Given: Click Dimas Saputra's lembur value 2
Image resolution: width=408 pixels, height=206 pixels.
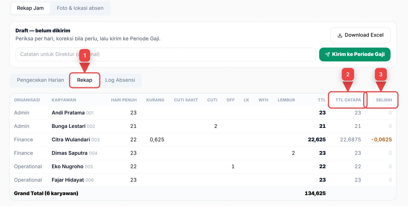Looking at the screenshot, I should coord(293,153).
